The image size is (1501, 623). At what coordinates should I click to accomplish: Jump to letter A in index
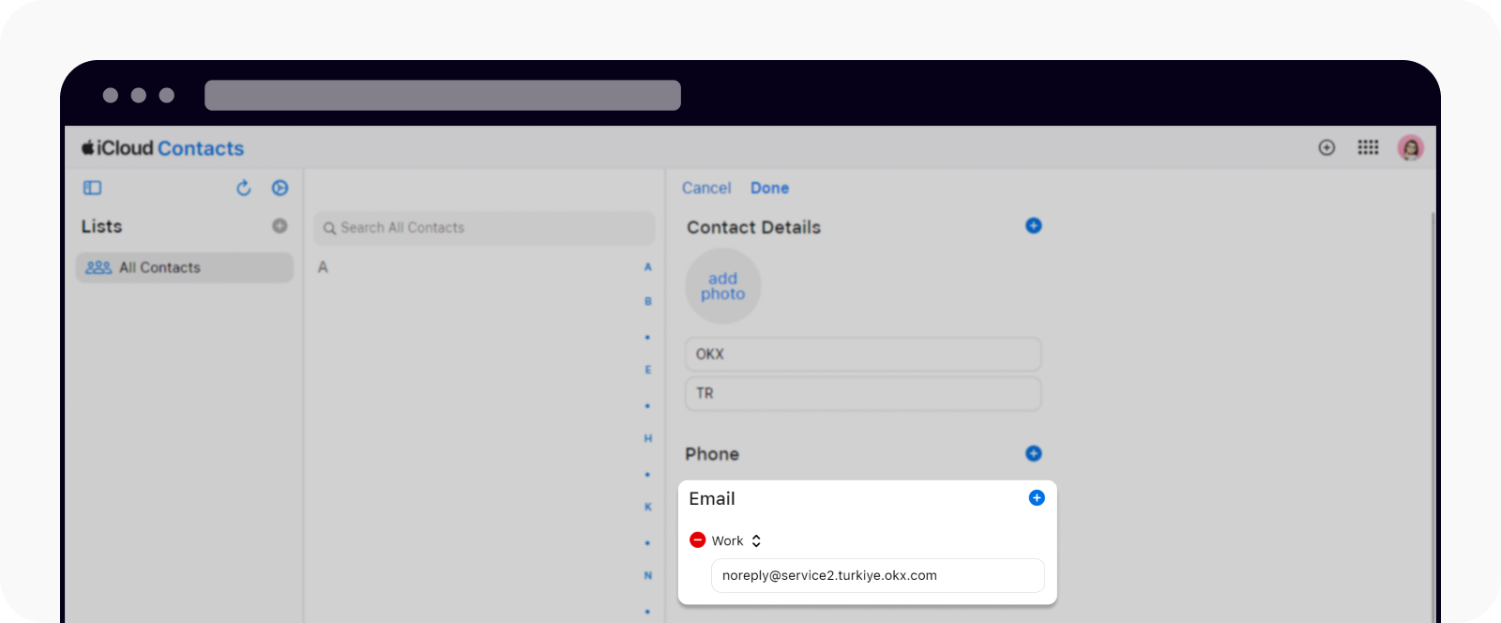647,267
